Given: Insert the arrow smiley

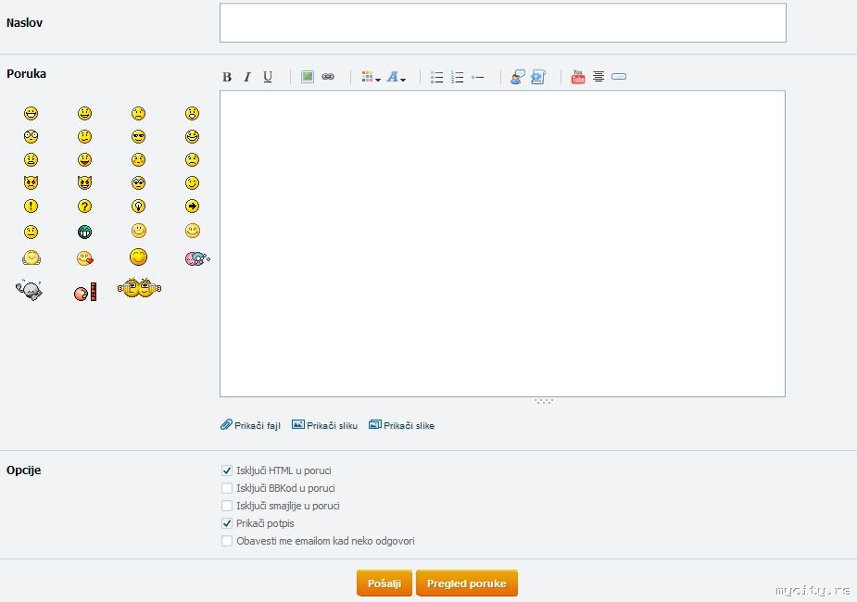Looking at the screenshot, I should (192, 206).
